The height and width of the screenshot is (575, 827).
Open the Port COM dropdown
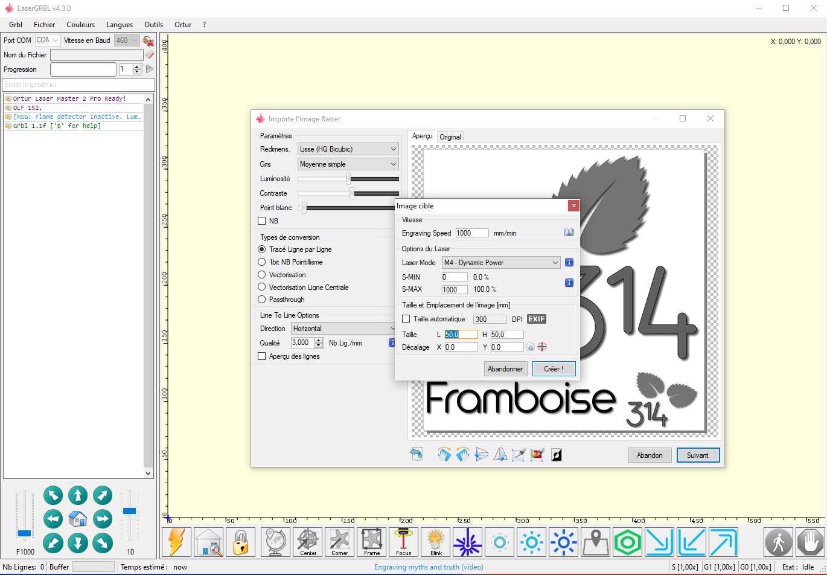click(48, 40)
